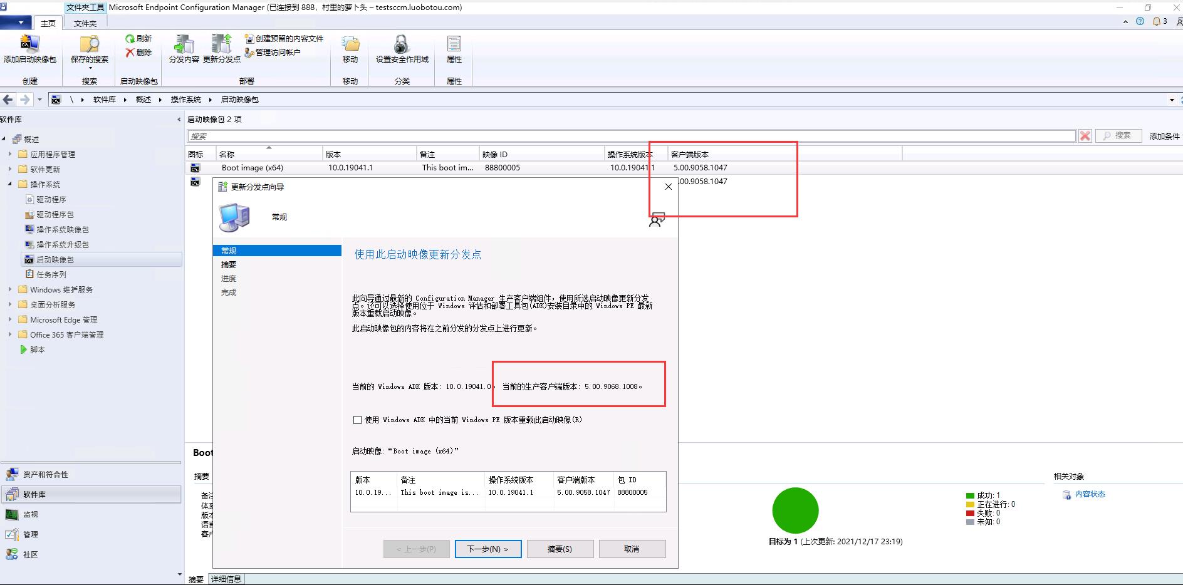Click the forward navigation arrow

[x=25, y=100]
